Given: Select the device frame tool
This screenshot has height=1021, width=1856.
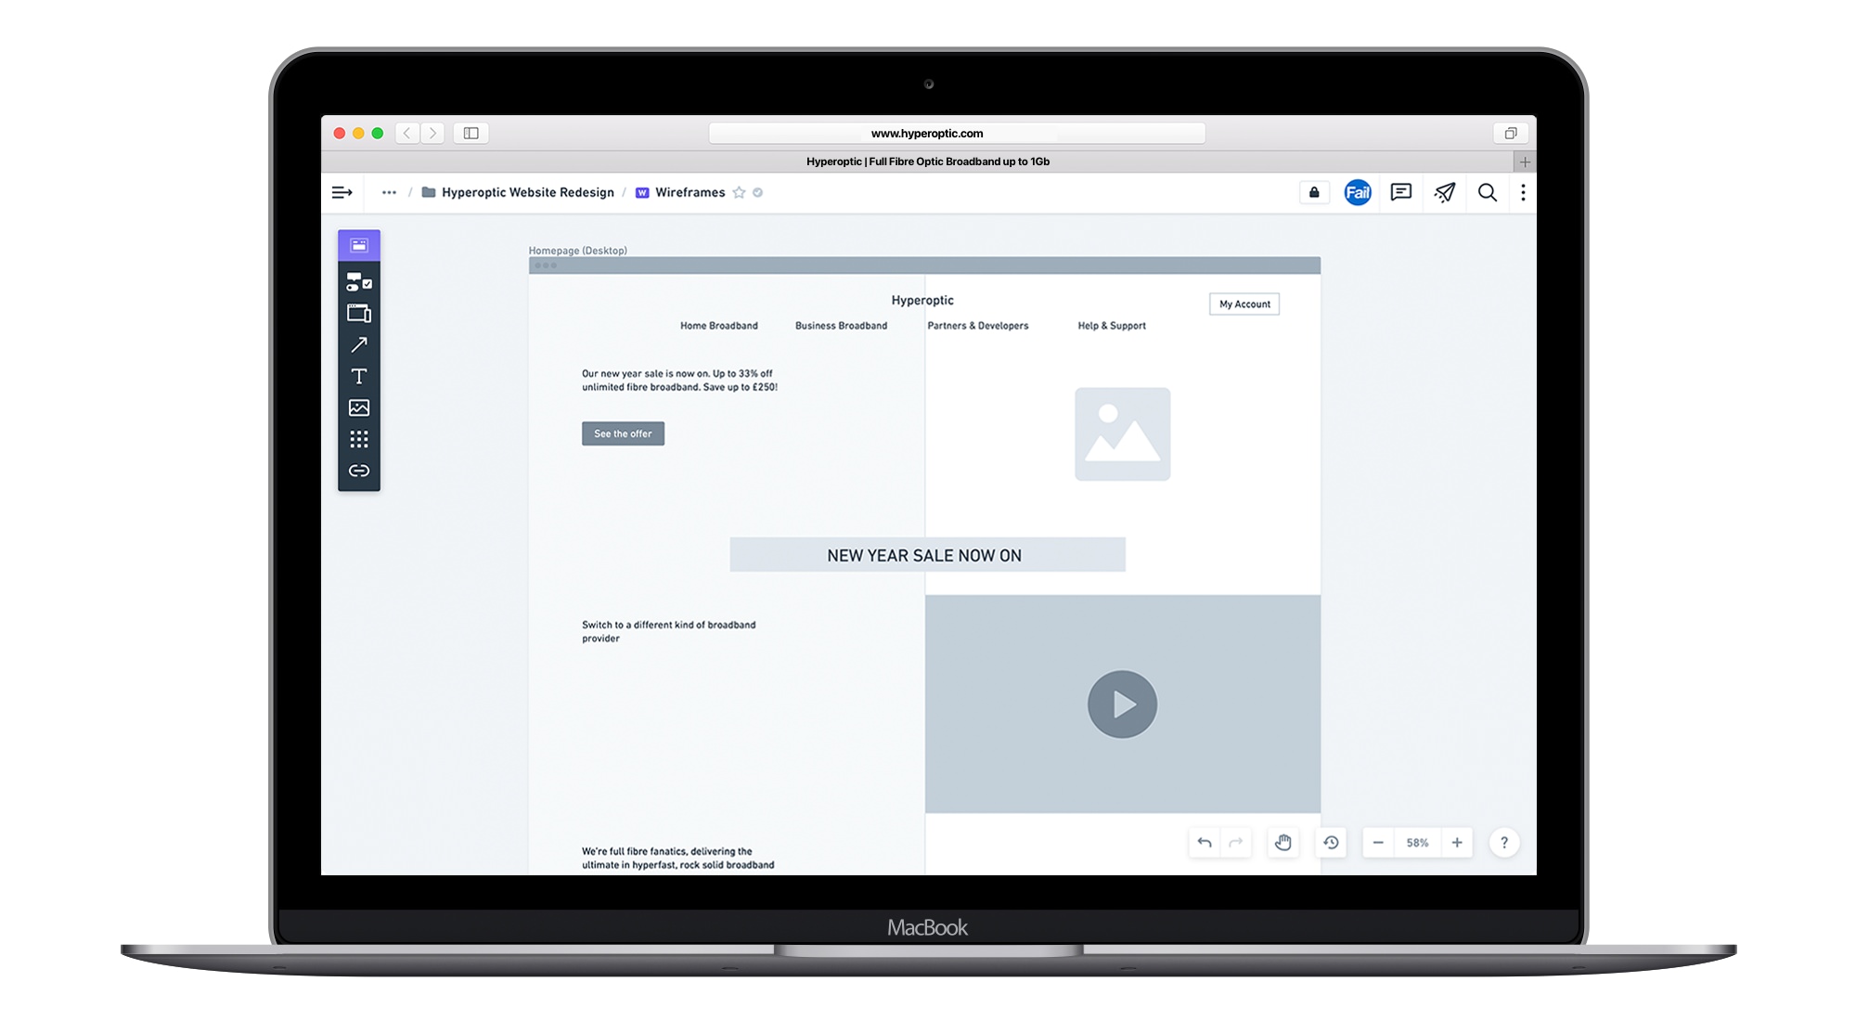Looking at the screenshot, I should pos(359,313).
